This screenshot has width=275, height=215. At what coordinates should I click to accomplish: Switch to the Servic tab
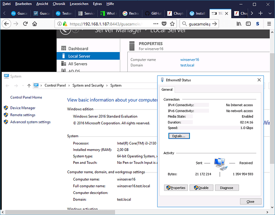(86, 13)
